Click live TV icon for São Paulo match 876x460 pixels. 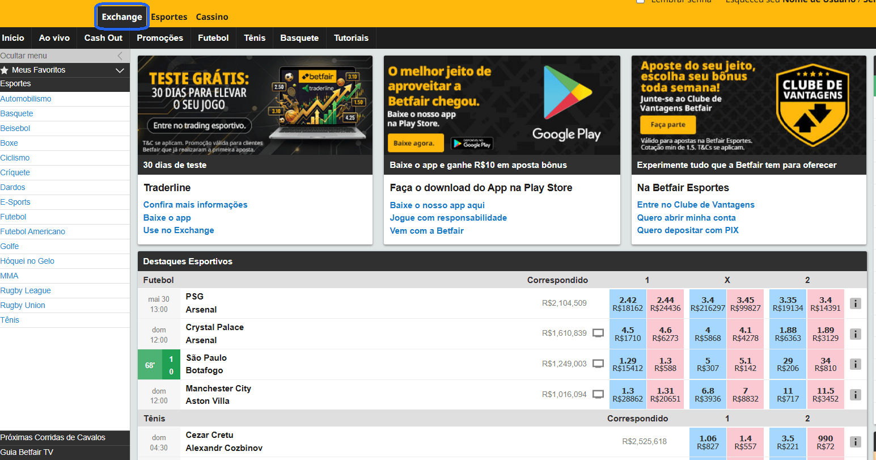point(598,364)
